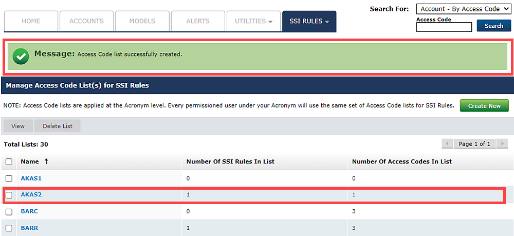Viewport: 514px width, 236px height.
Task: Tick the checkbox for BARC list
Action: [x=9, y=211]
